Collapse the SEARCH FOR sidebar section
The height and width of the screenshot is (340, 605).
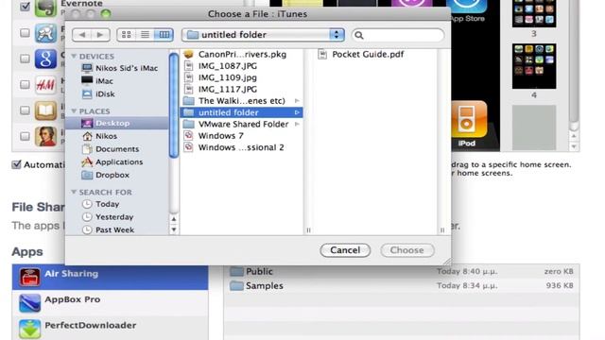tap(74, 192)
